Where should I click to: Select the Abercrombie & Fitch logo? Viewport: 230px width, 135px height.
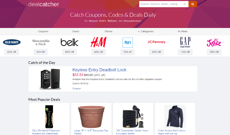[x=41, y=42]
